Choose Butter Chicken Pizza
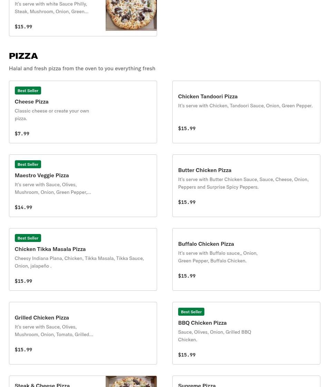This screenshot has width=328, height=387. 246,186
